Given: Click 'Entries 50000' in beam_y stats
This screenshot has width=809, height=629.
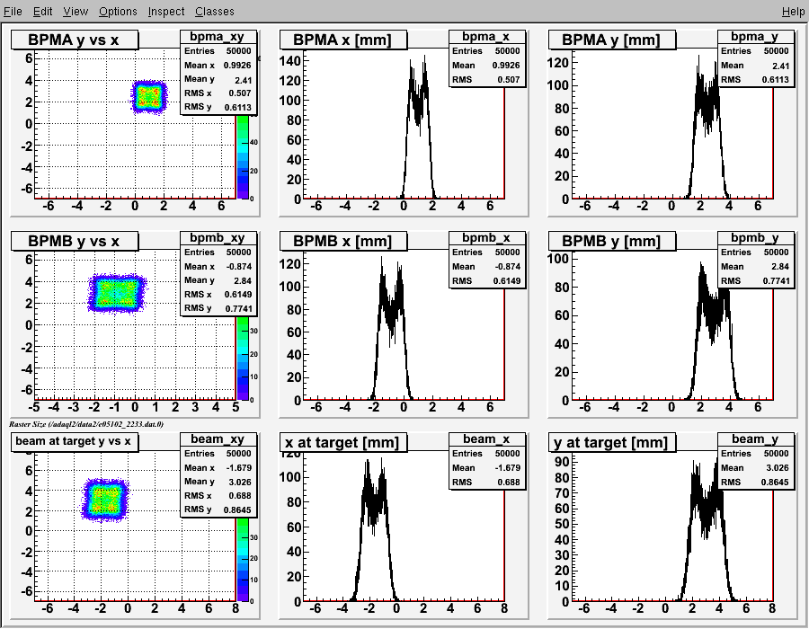Looking at the screenshot, I should point(755,453).
